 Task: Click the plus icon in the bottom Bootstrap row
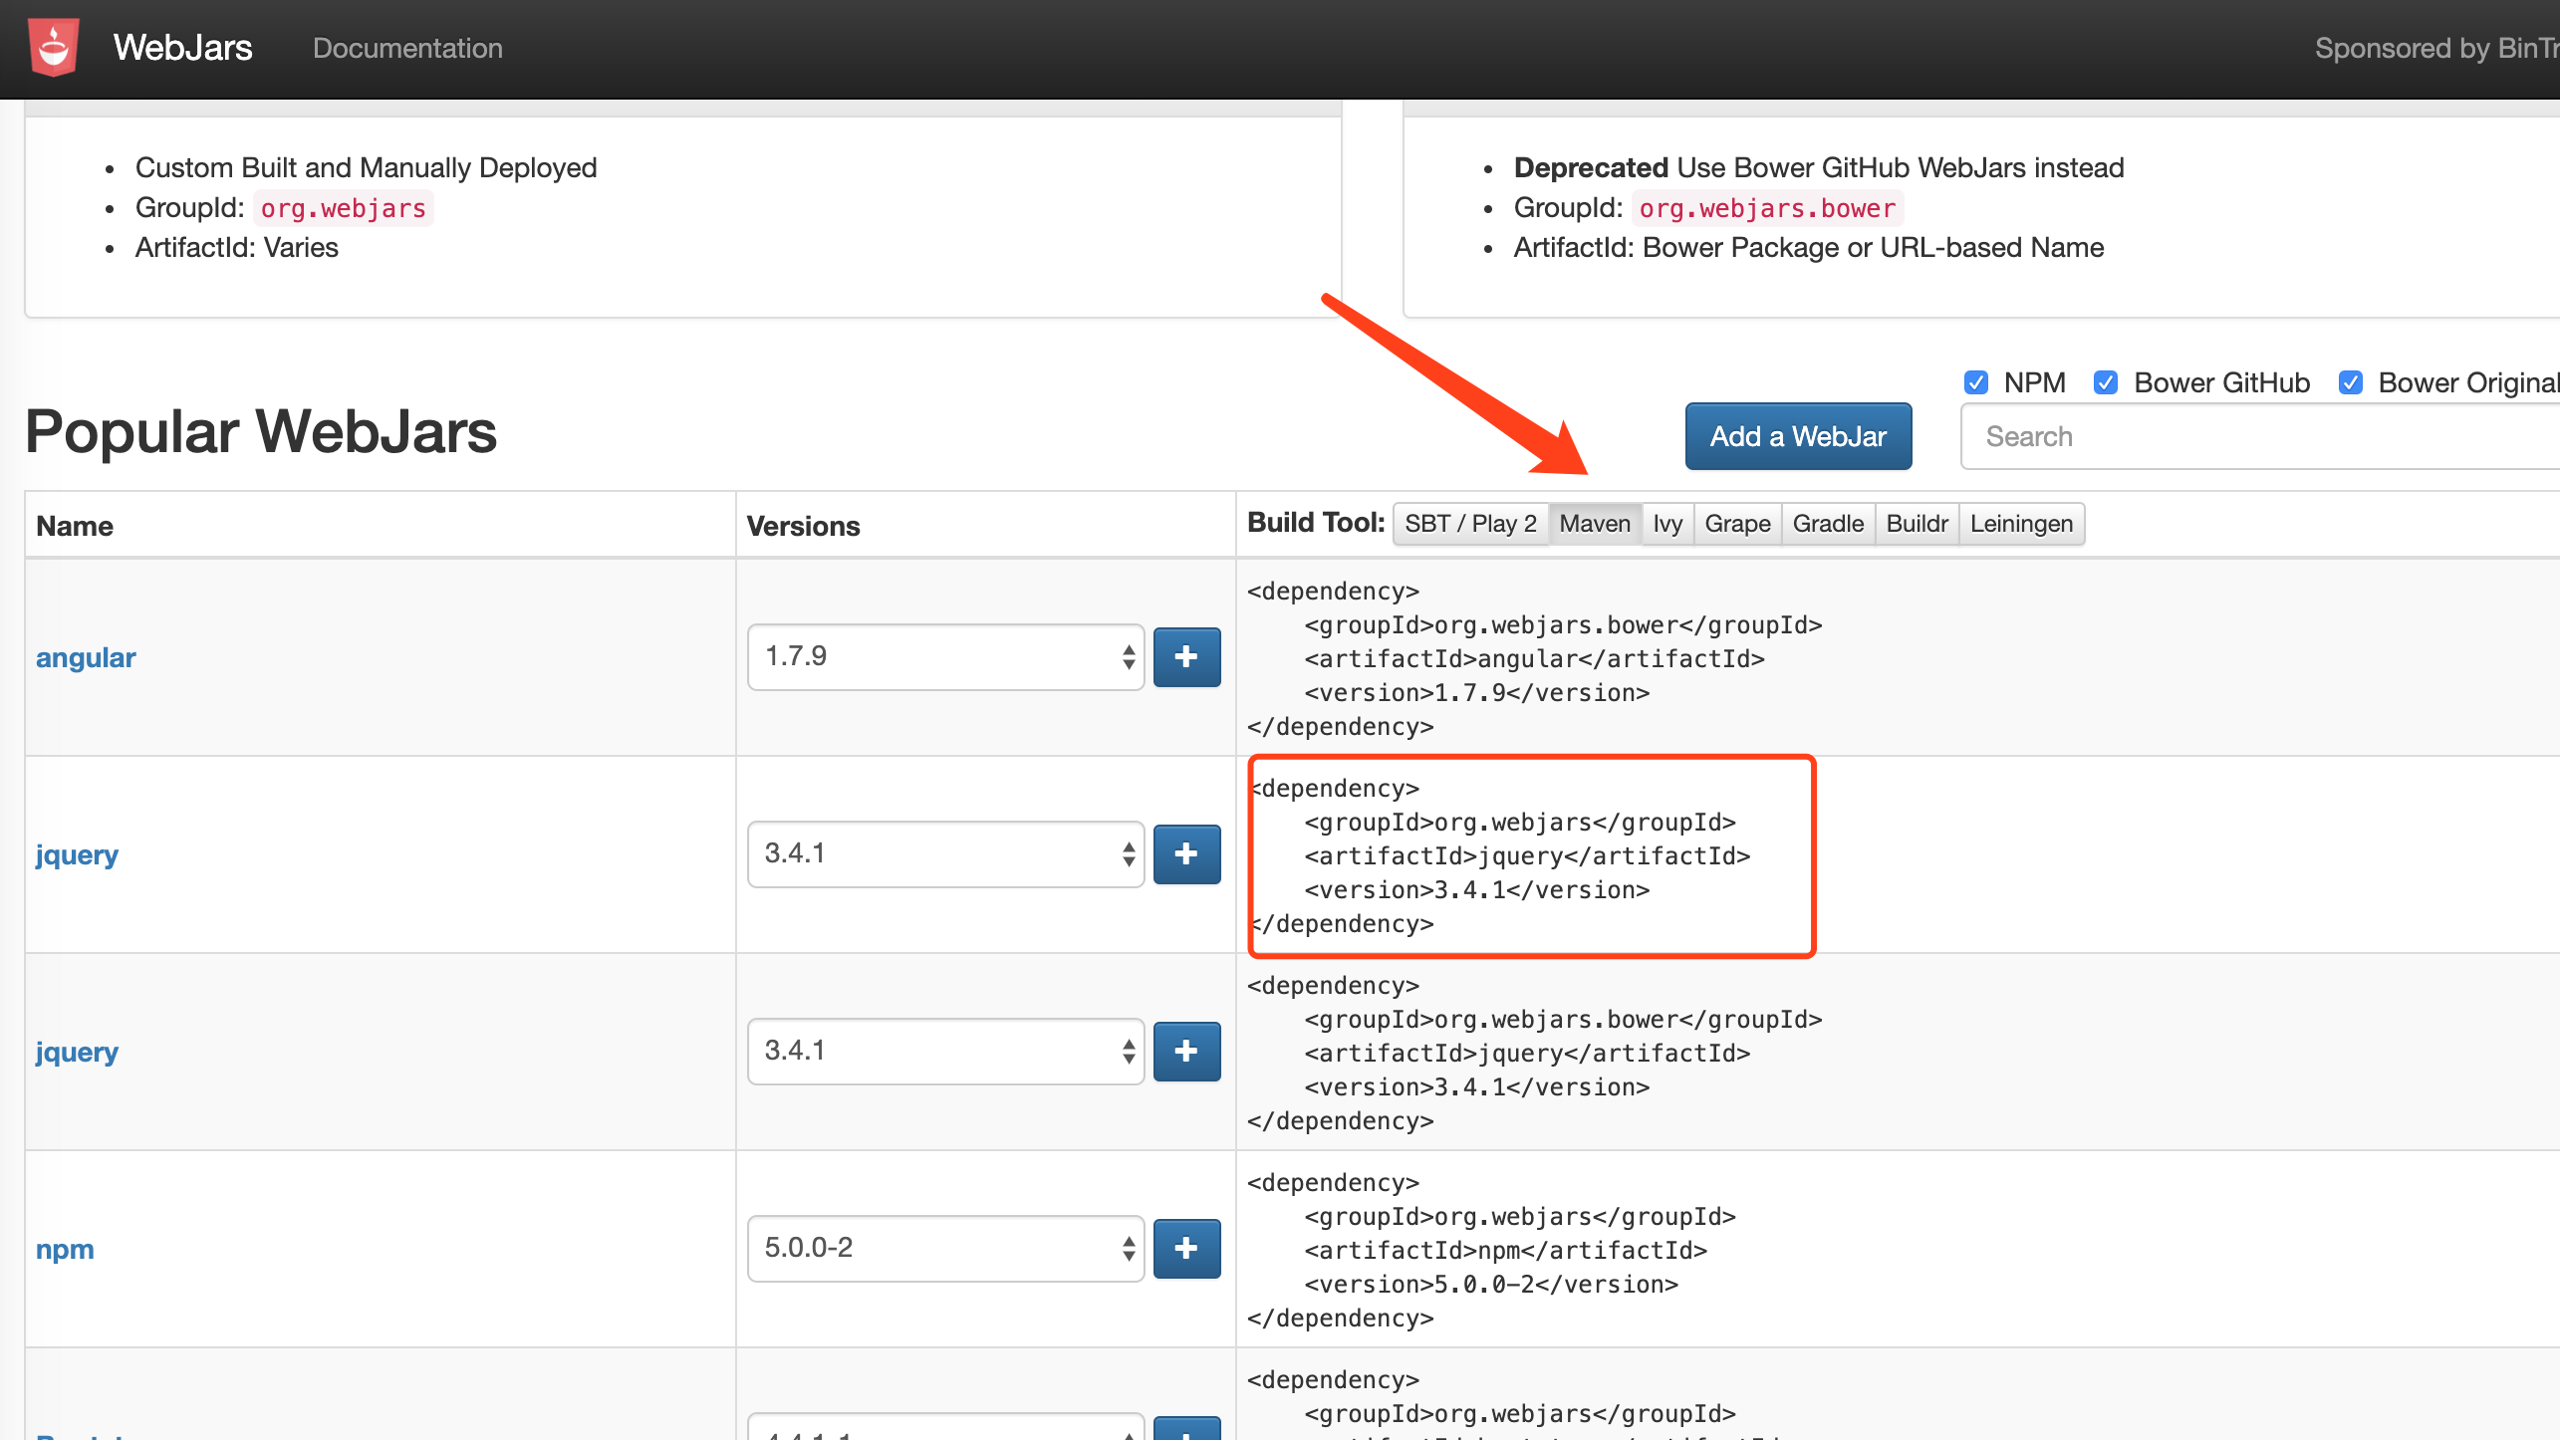coord(1186,1431)
